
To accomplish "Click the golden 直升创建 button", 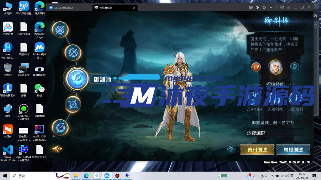I will click(256, 149).
